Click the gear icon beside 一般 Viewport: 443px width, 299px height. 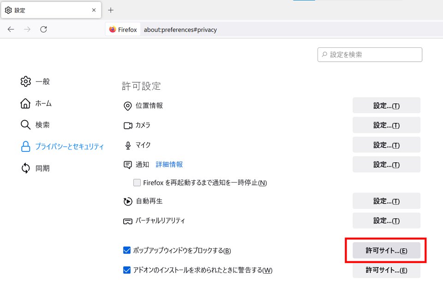[x=25, y=81]
